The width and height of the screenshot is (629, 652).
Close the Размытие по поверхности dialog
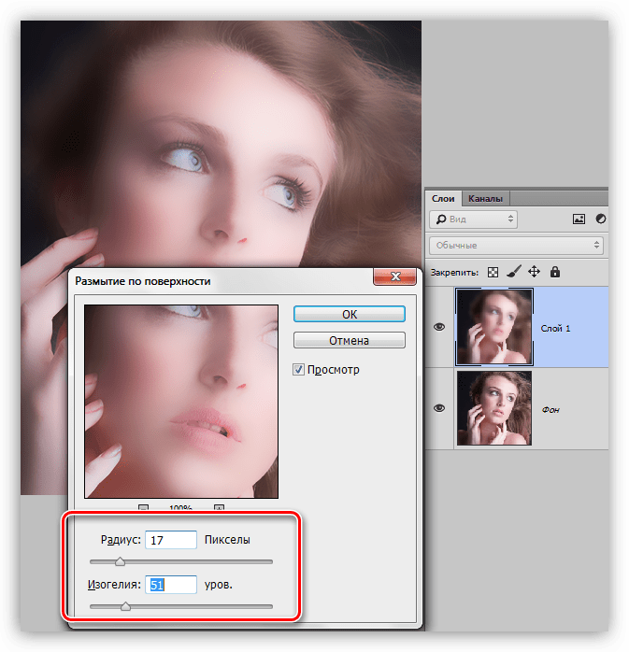(395, 276)
